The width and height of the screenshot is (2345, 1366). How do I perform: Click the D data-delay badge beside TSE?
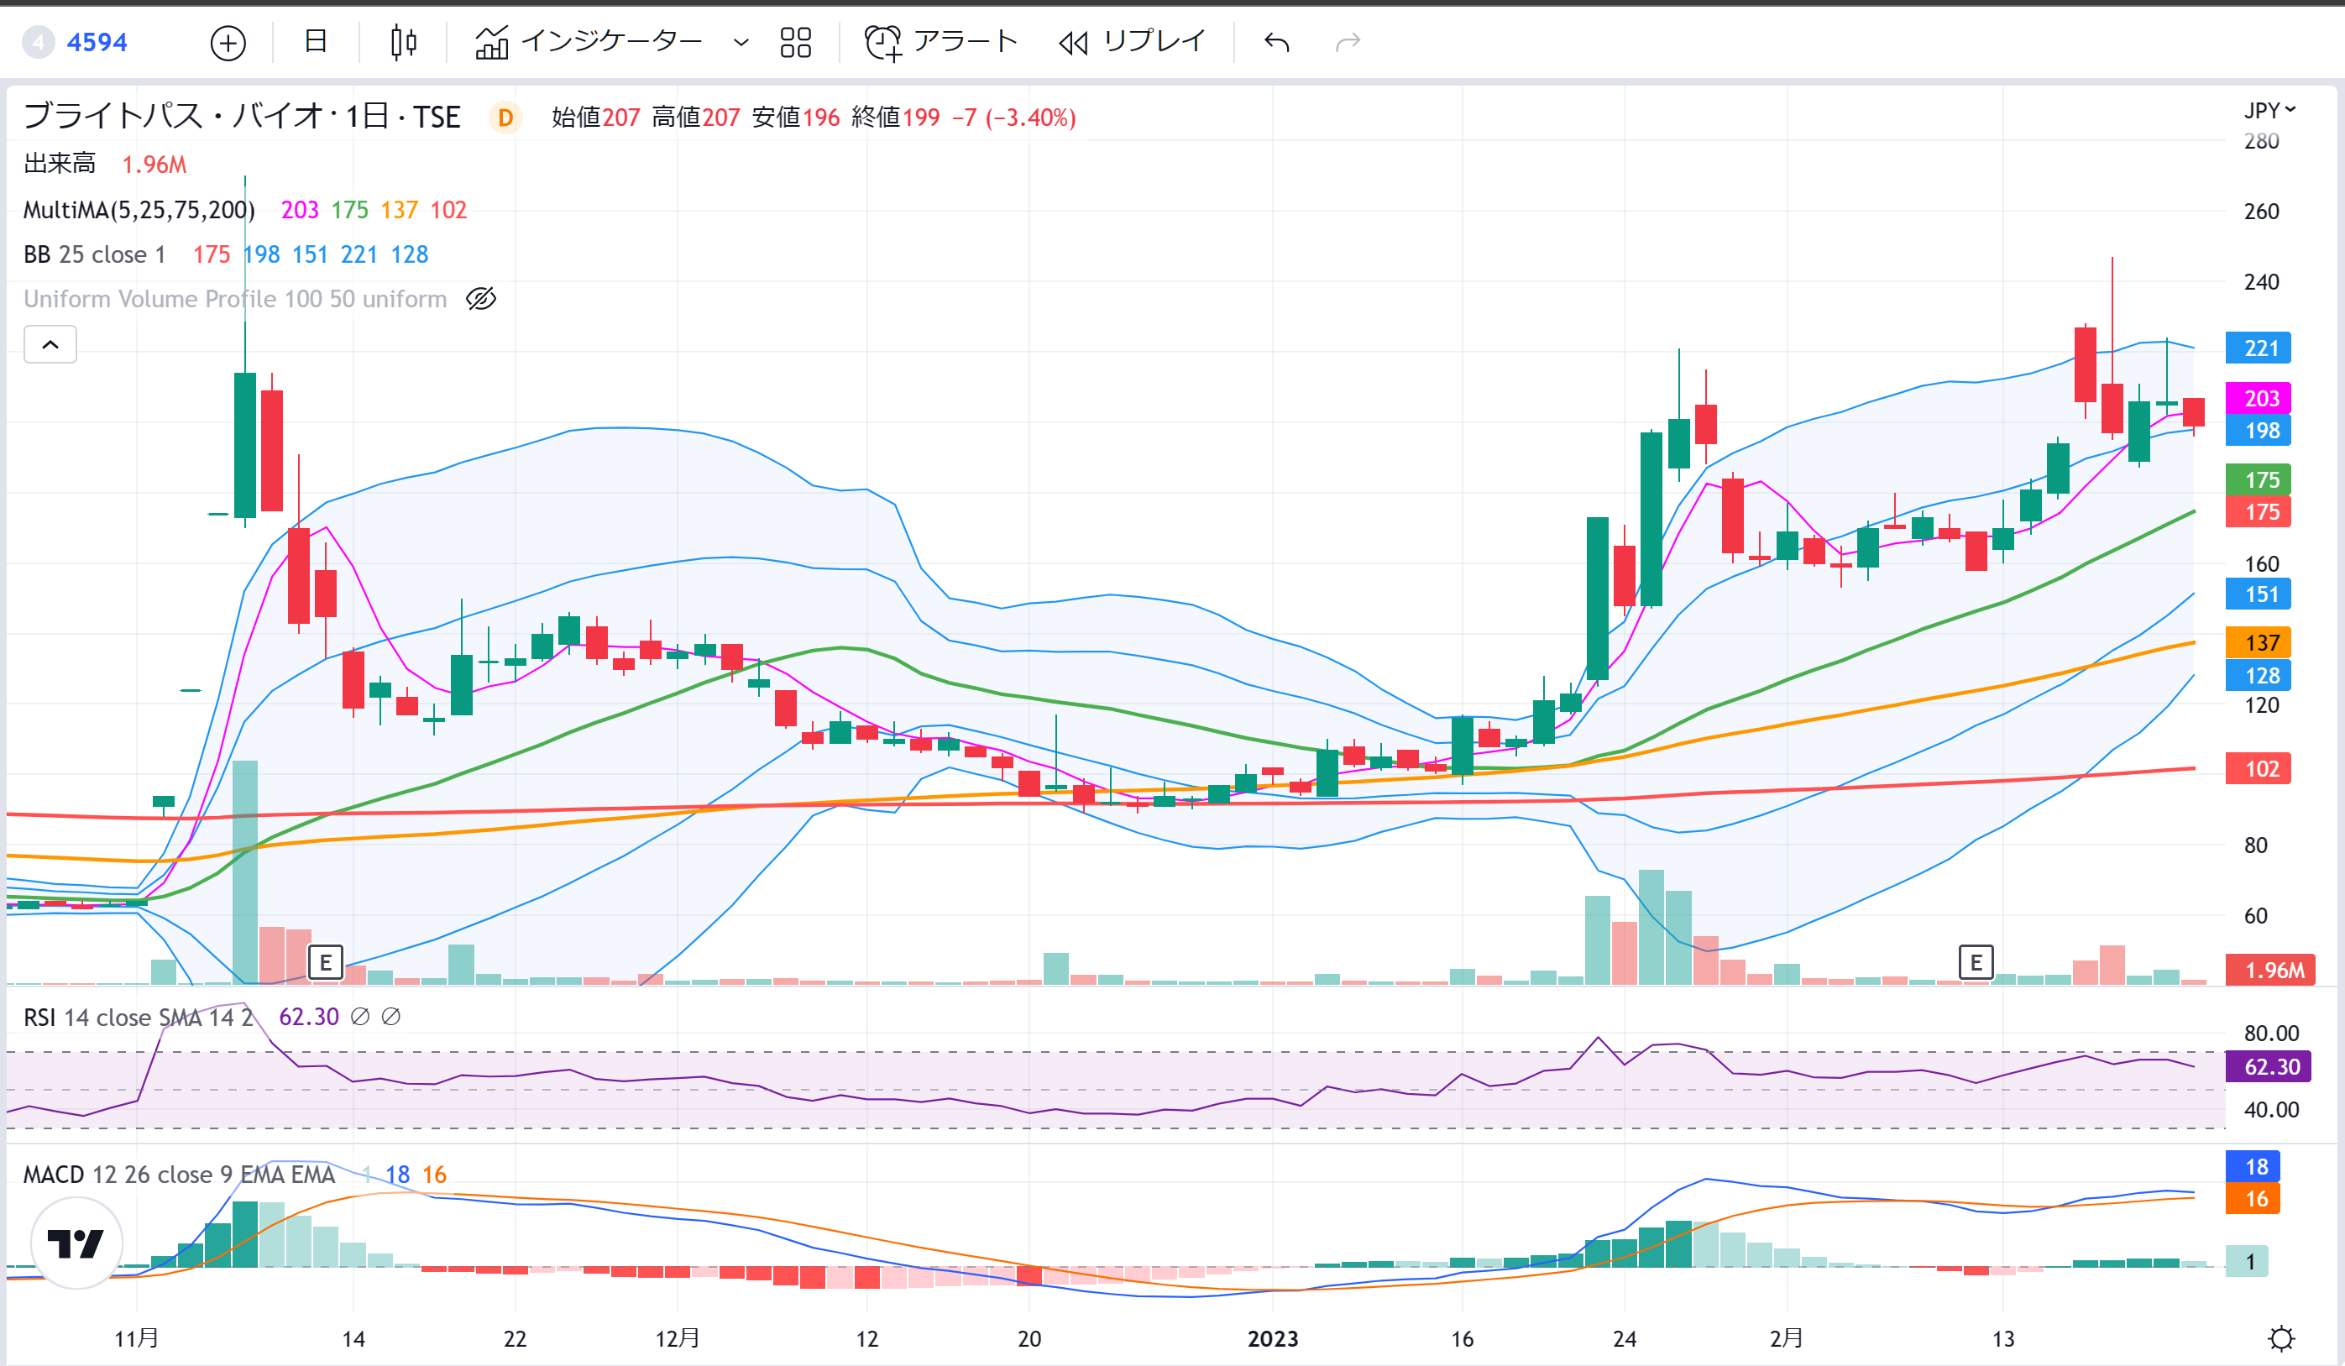click(505, 118)
